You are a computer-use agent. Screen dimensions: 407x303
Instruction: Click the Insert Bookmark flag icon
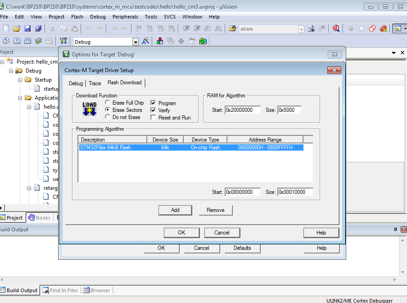coord(139,28)
